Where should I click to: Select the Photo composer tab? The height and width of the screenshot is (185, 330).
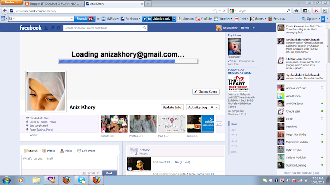coord(49,151)
